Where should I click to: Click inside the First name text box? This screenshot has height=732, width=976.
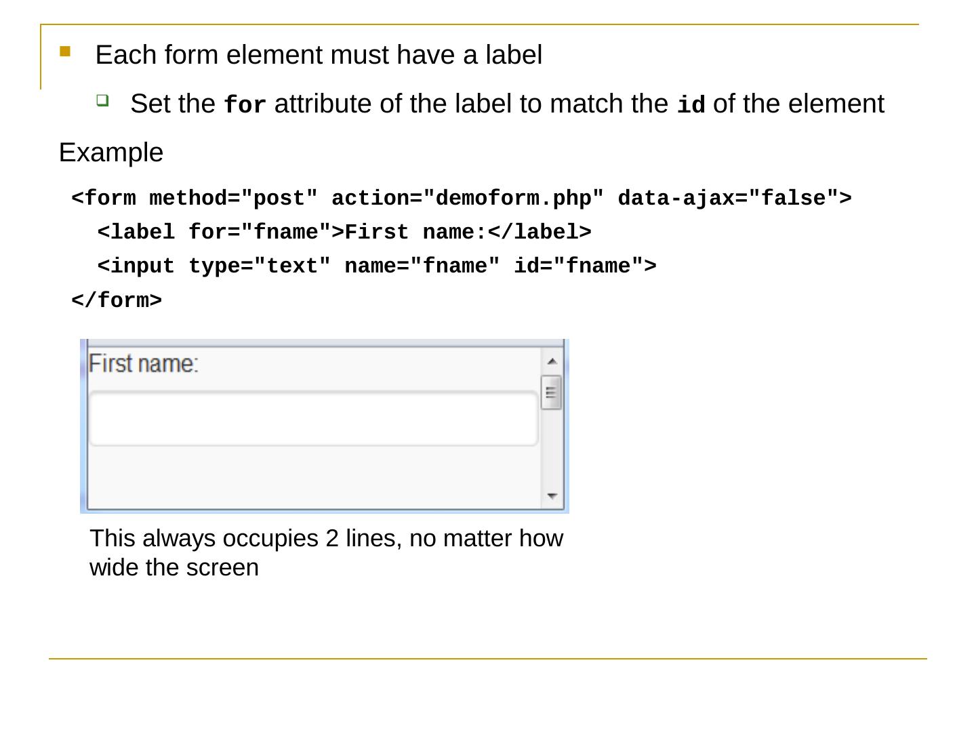[x=313, y=418]
